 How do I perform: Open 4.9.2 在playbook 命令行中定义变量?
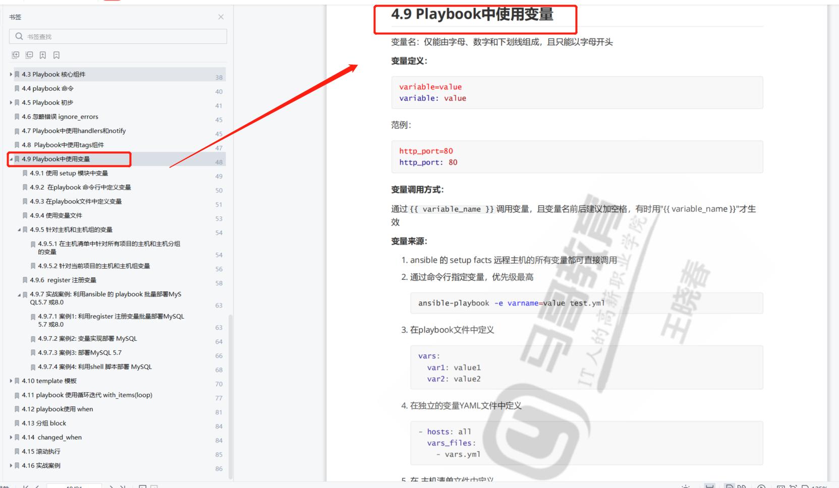click(x=80, y=188)
